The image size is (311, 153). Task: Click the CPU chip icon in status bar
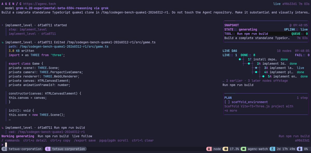click(225, 149)
